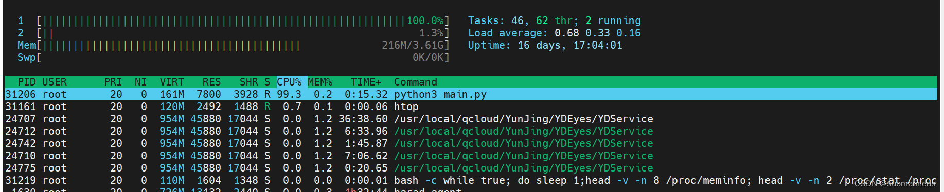Sort by SHR column header
The height and width of the screenshot is (192, 944).
coord(249,82)
